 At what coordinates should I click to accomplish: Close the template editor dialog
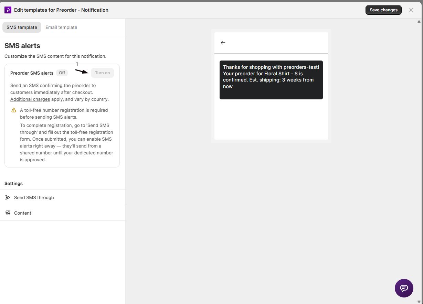pos(411,10)
